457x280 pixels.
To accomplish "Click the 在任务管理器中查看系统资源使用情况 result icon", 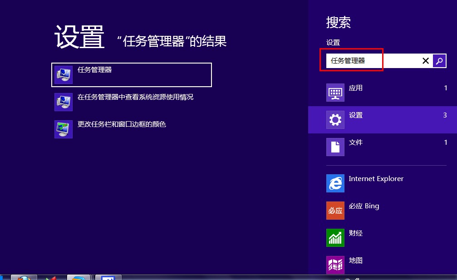I will coord(64,102).
